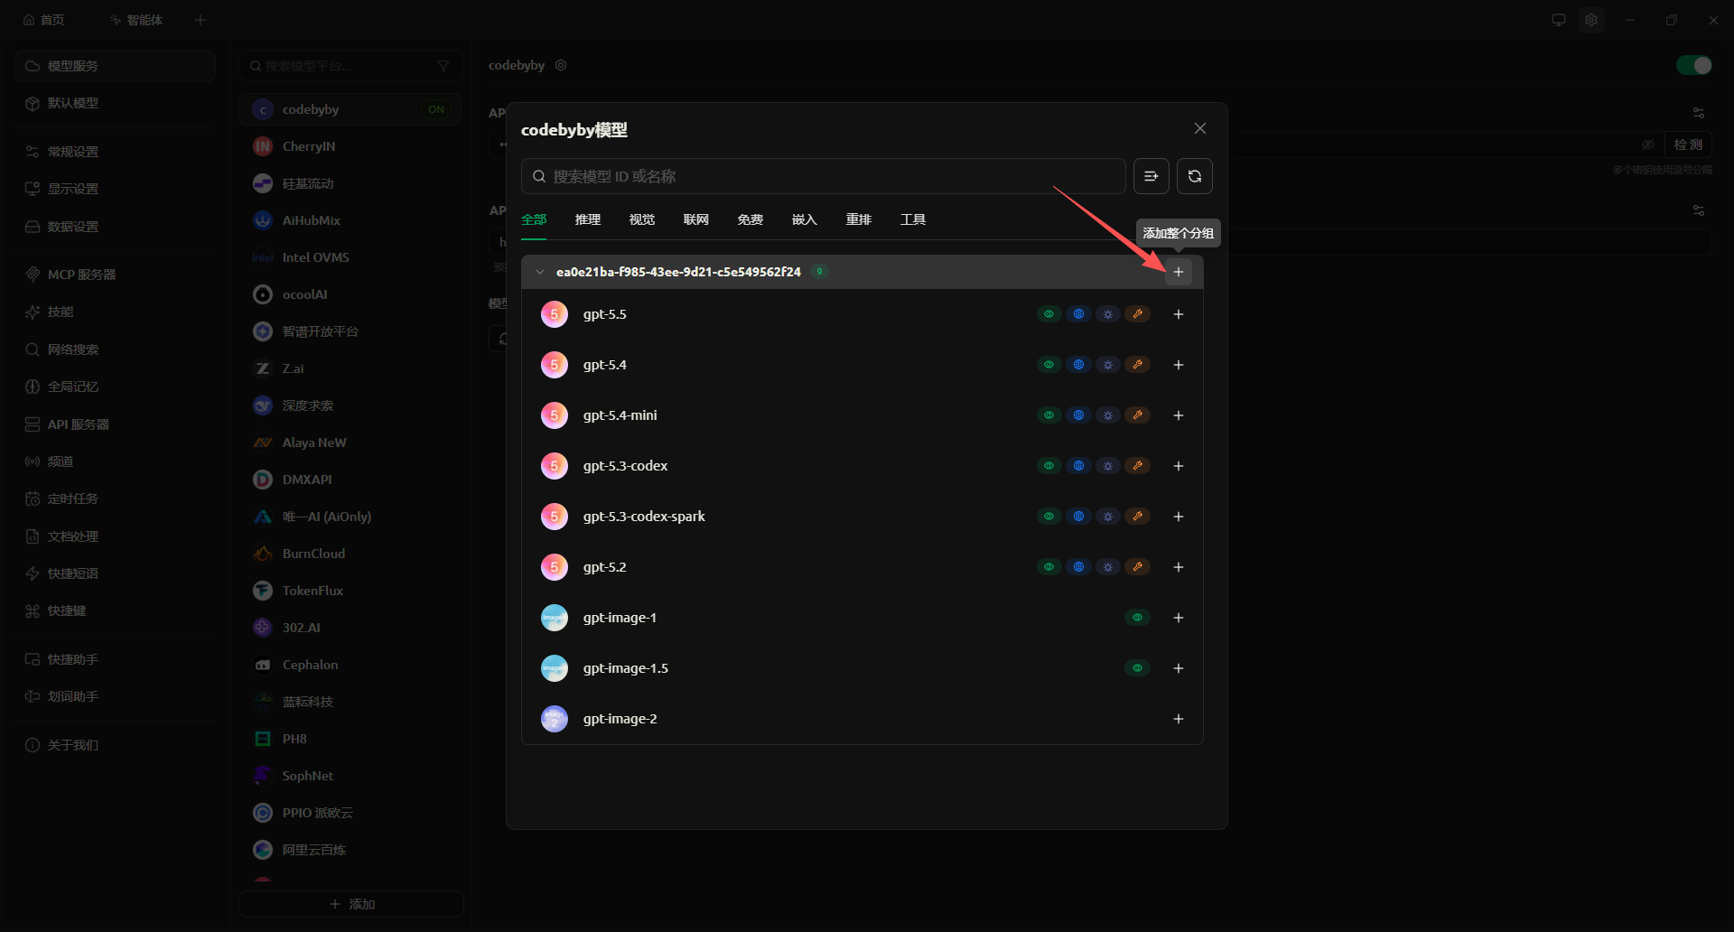
Task: Open 数据设置 in the sidebar
Action: click(x=115, y=227)
